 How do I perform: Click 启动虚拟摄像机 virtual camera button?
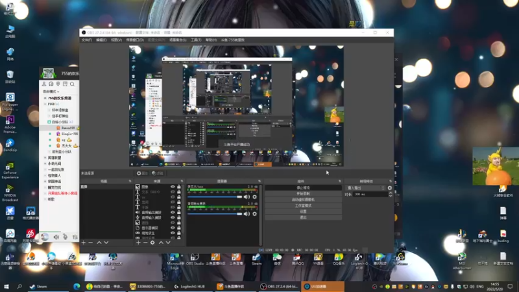click(x=303, y=200)
